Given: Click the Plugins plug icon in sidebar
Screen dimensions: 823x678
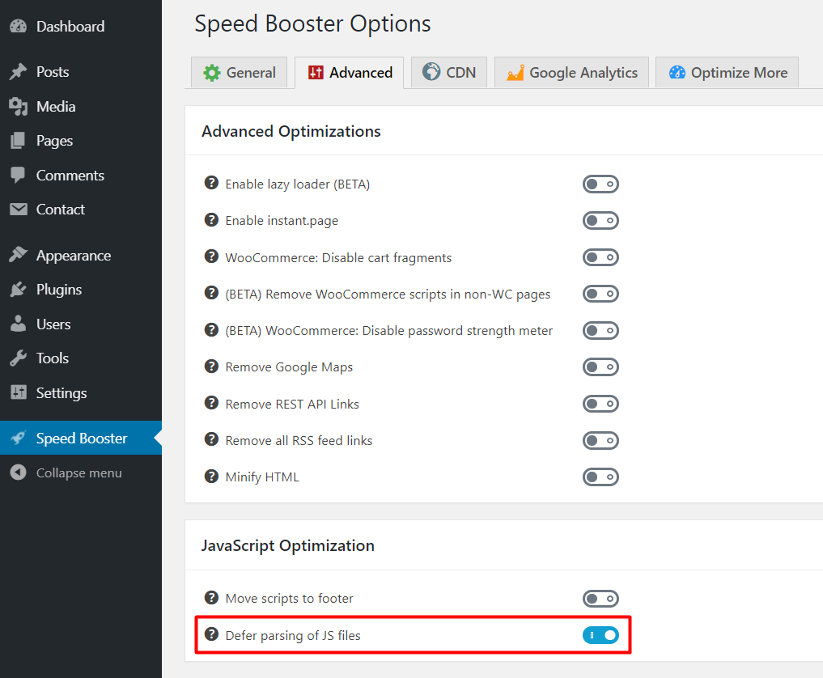Looking at the screenshot, I should click(x=18, y=290).
